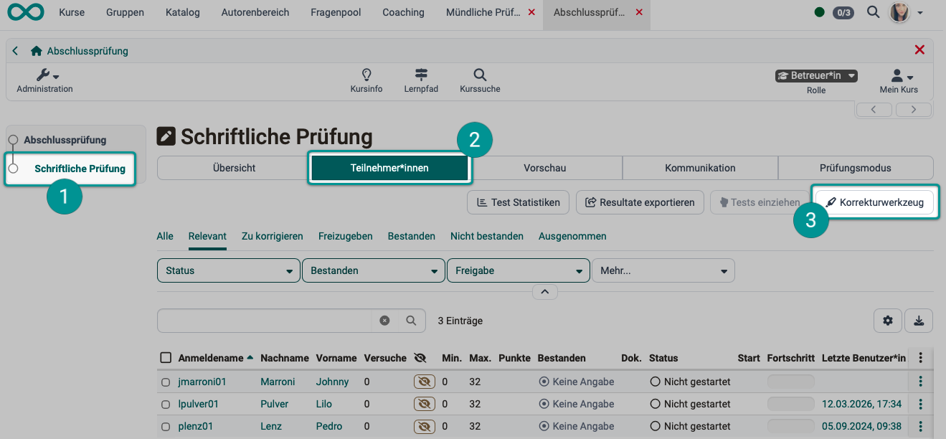Open Kursinfo lightbulb icon

point(366,80)
